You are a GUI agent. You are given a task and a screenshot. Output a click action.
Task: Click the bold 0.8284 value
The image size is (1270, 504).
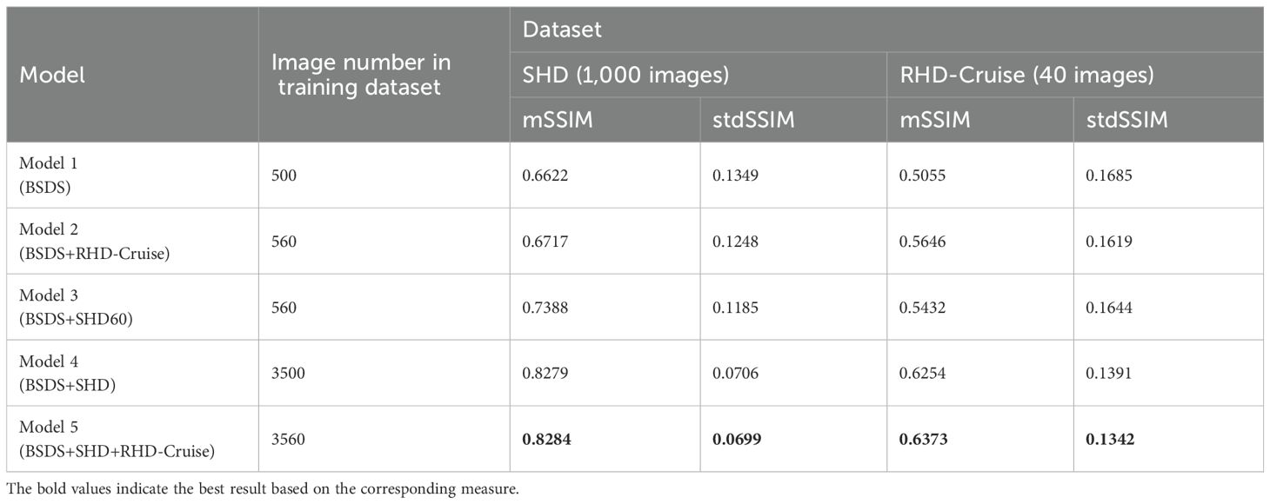545,440
